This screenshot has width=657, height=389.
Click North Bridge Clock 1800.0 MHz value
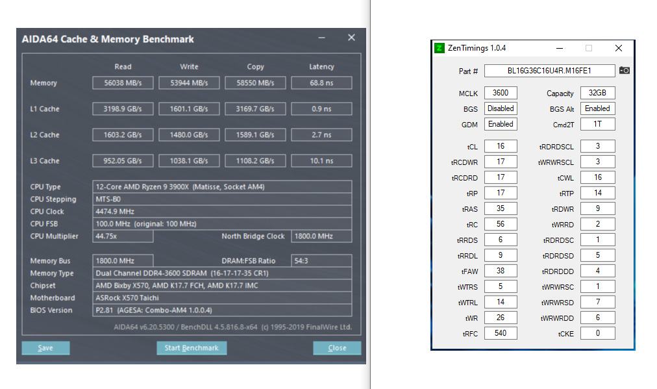point(321,236)
